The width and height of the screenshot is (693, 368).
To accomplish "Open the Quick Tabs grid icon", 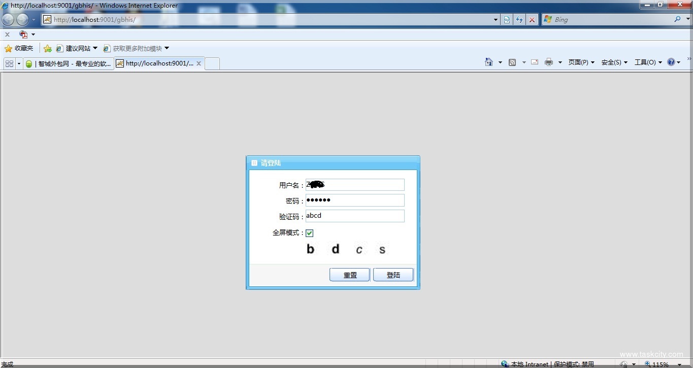I will pyautogui.click(x=9, y=63).
